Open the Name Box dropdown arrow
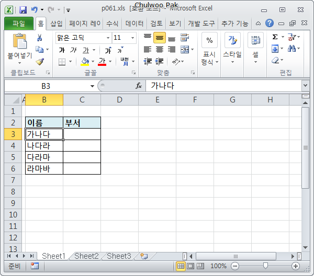 [x=92, y=86]
